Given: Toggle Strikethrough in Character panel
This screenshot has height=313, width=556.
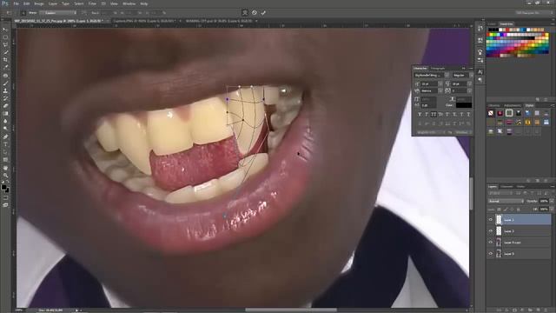Looking at the screenshot, I should point(468,114).
